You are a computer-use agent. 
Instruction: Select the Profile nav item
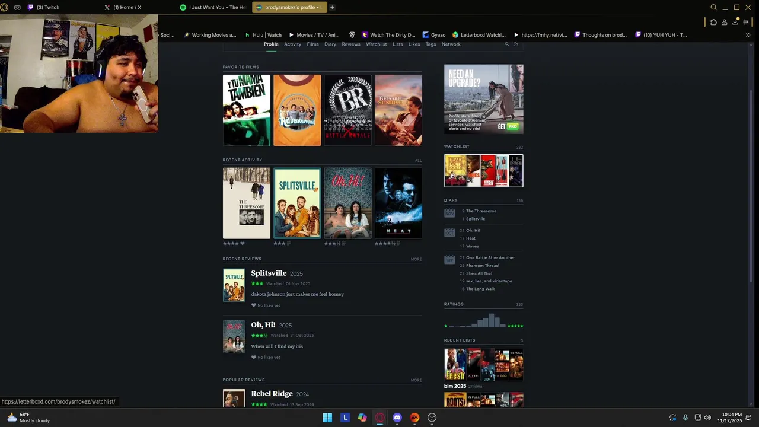click(x=271, y=44)
